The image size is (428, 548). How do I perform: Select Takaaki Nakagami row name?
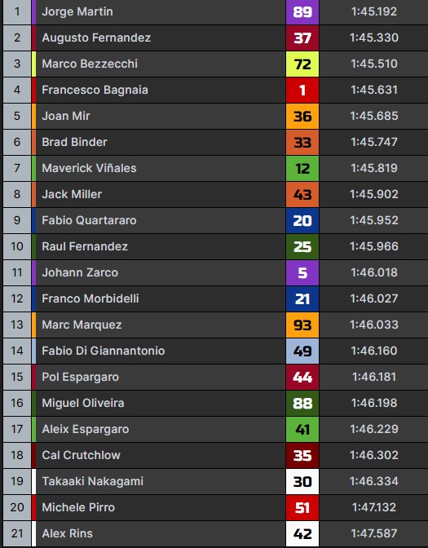coord(93,481)
